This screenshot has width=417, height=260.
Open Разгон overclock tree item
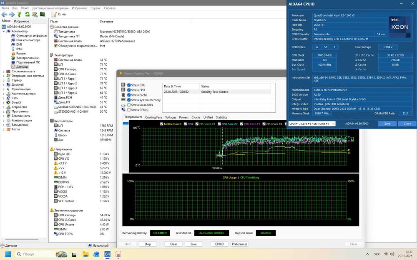tap(21, 53)
